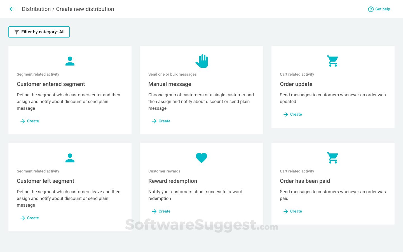Image resolution: width=403 pixels, height=252 pixels.
Task: Open the Get help link
Action: coord(382,9)
